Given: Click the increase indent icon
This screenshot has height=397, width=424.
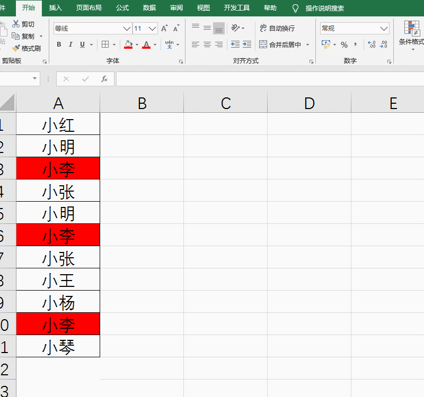Looking at the screenshot, I should (247, 44).
